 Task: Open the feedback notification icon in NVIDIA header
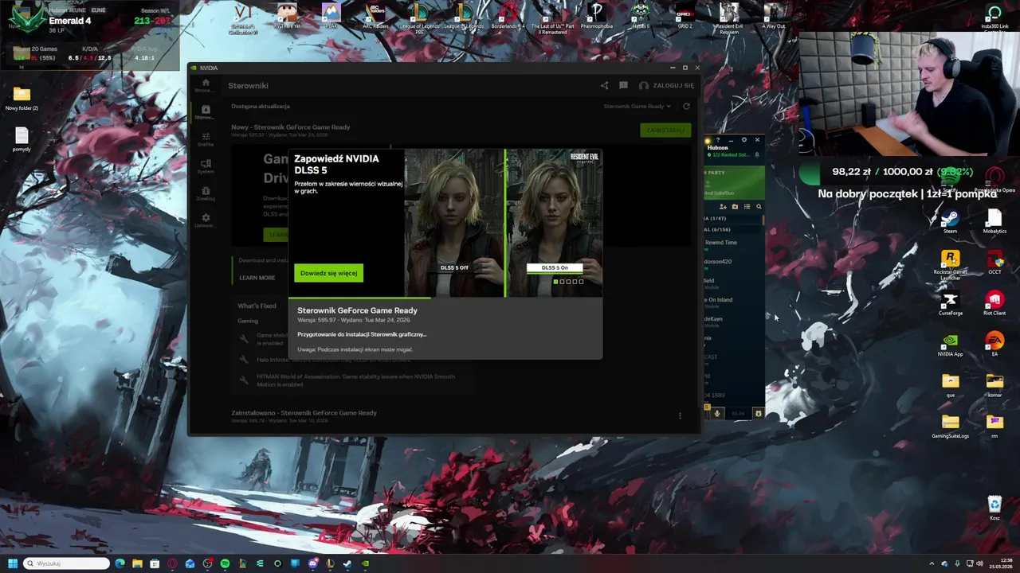coord(623,85)
